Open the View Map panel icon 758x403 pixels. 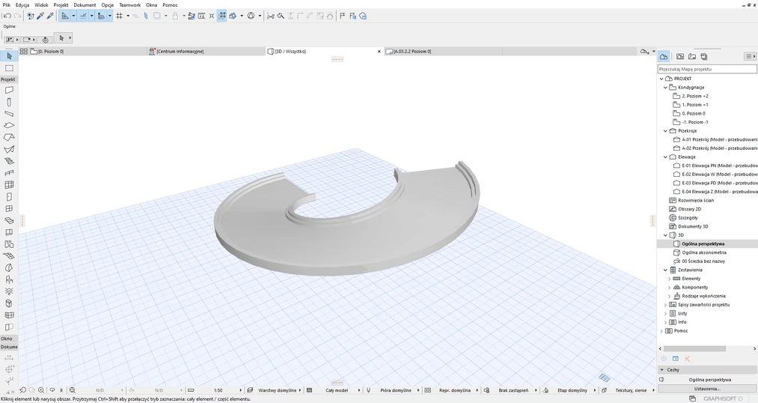pyautogui.click(x=680, y=57)
